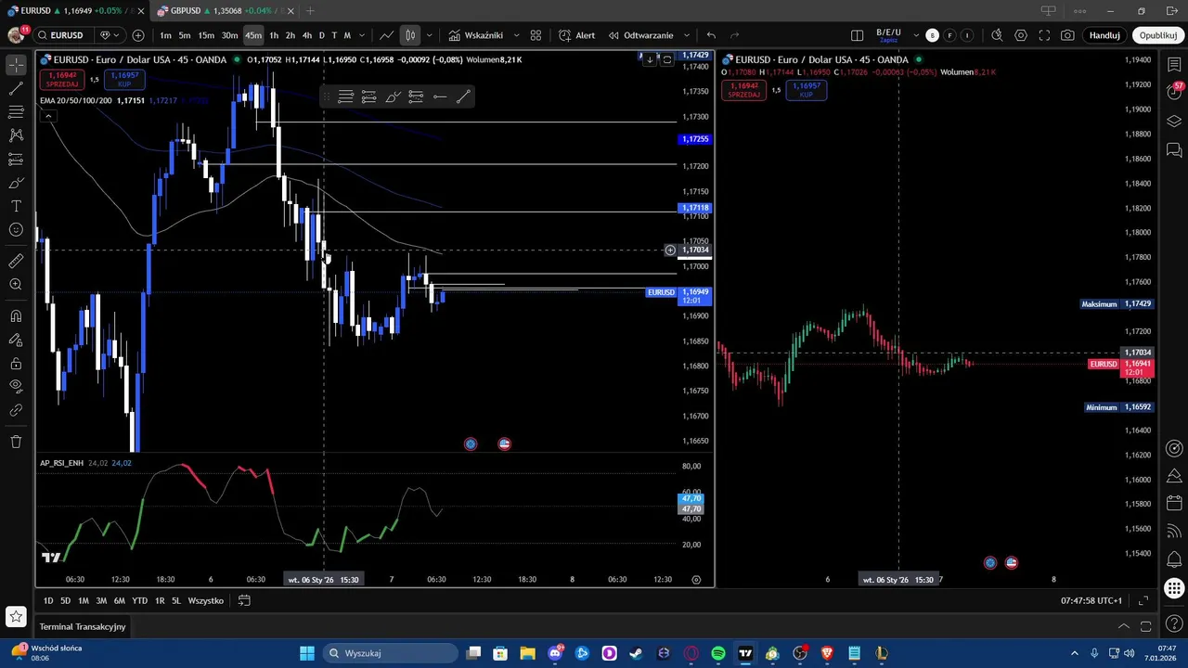Start Odtwarzanie replay mode
Image resolution: width=1188 pixels, height=668 pixels.
640,35
